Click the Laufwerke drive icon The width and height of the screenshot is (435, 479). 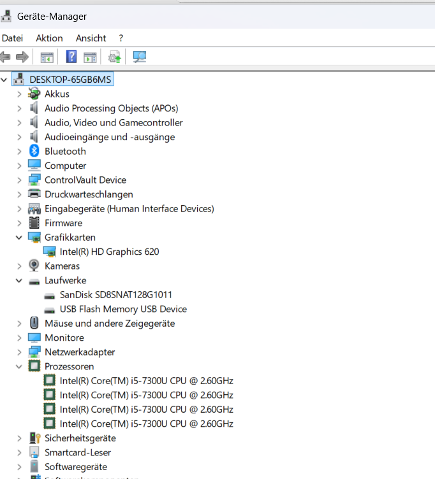(x=34, y=282)
